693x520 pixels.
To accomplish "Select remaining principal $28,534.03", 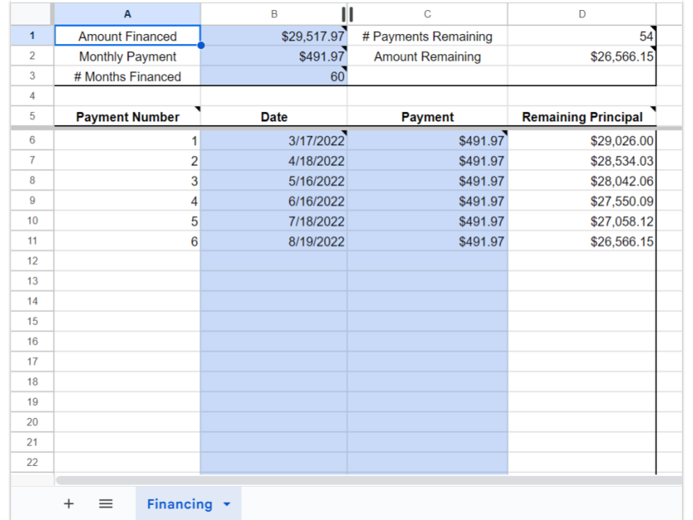I will 582,160.
